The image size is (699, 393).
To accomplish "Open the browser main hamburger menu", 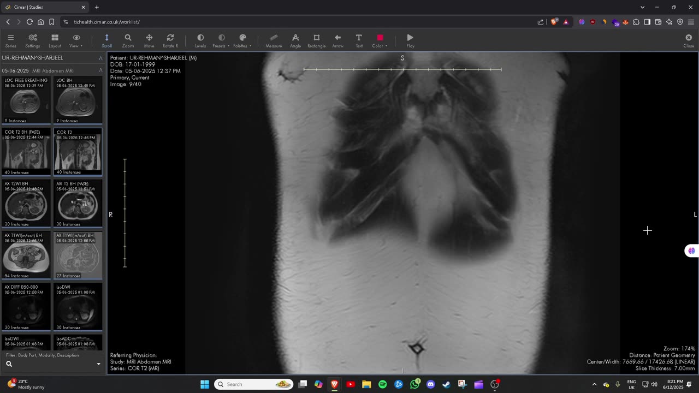I will (x=691, y=22).
